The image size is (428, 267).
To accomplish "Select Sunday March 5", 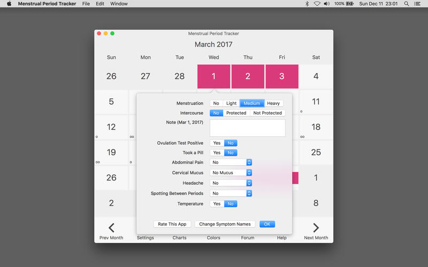I will (111, 102).
